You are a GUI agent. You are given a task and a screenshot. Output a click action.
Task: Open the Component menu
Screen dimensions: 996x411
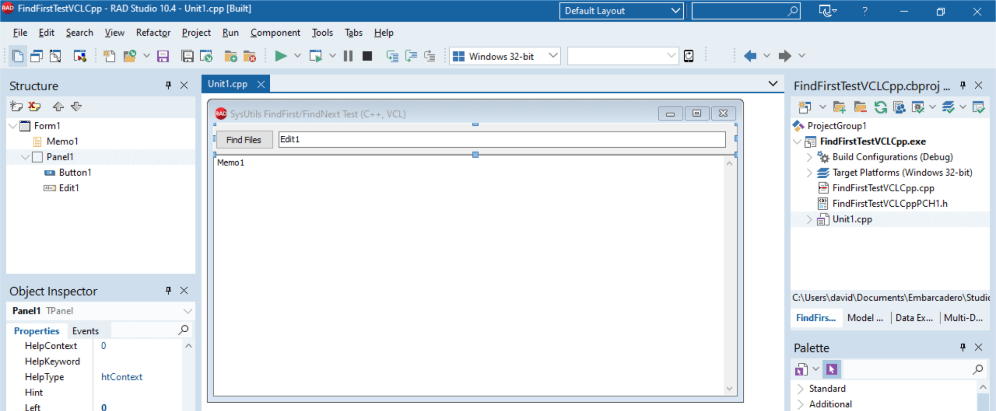[x=275, y=33]
